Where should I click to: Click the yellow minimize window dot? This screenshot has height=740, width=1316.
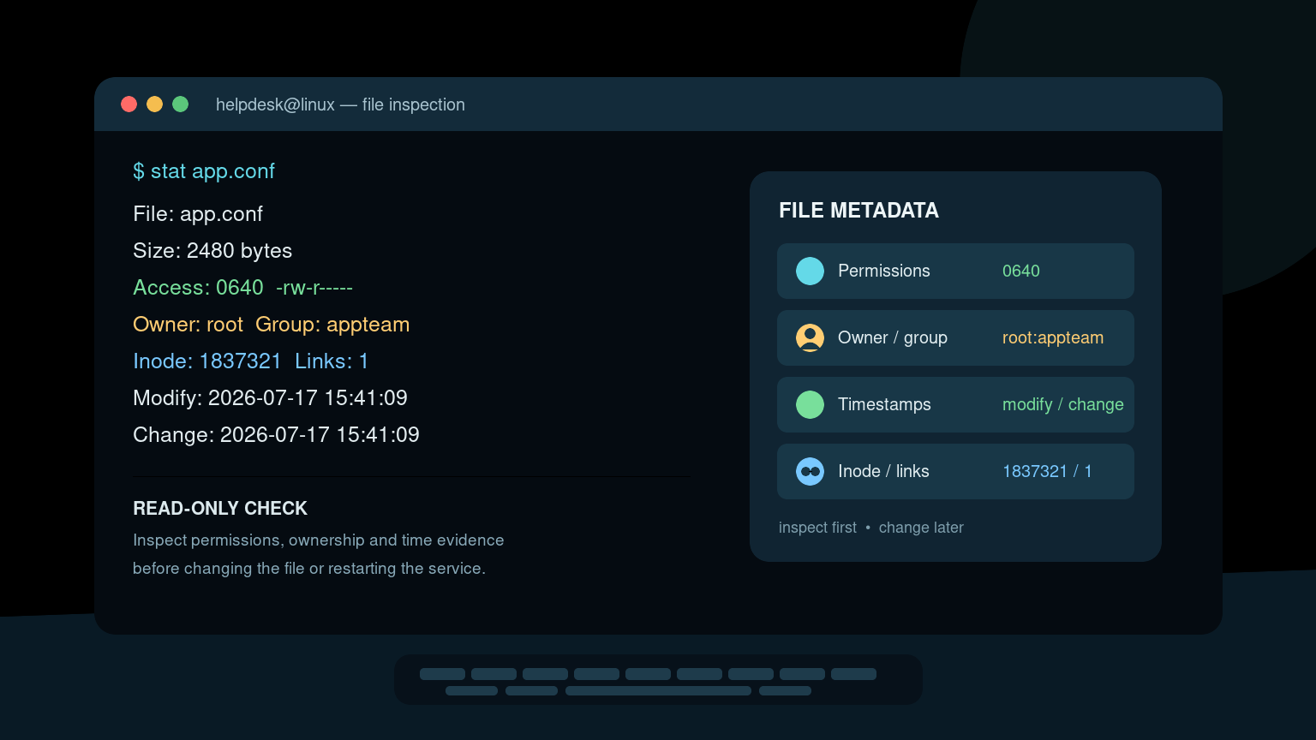[155, 104]
